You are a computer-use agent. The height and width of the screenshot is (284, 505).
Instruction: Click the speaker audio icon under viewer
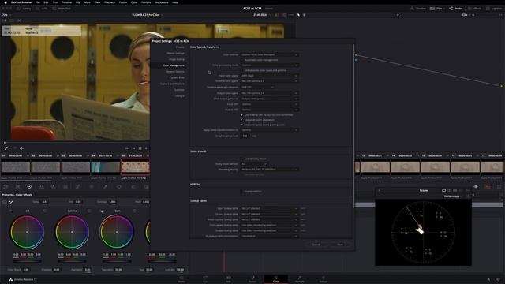[x=21, y=148]
